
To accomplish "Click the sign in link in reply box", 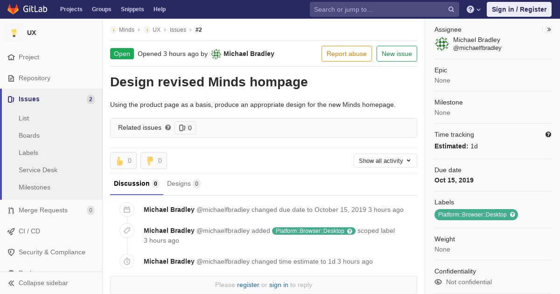I will [279, 285].
